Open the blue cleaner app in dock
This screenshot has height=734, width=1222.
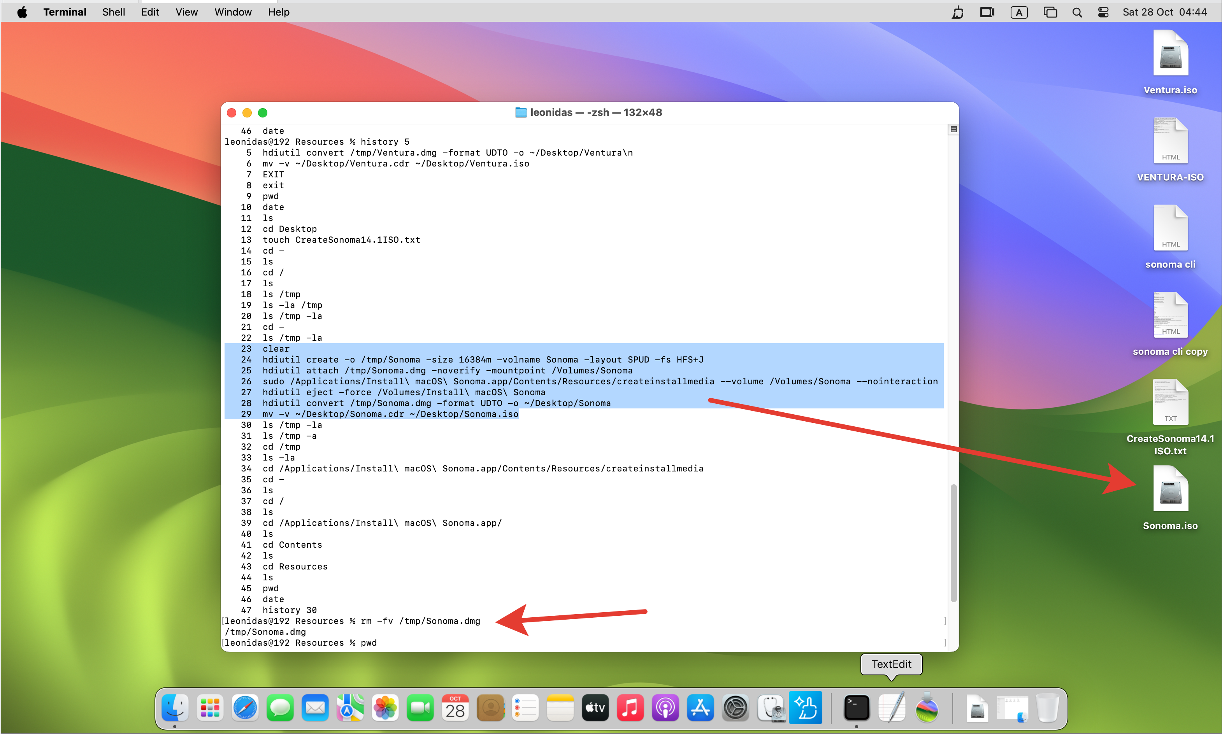pos(806,708)
